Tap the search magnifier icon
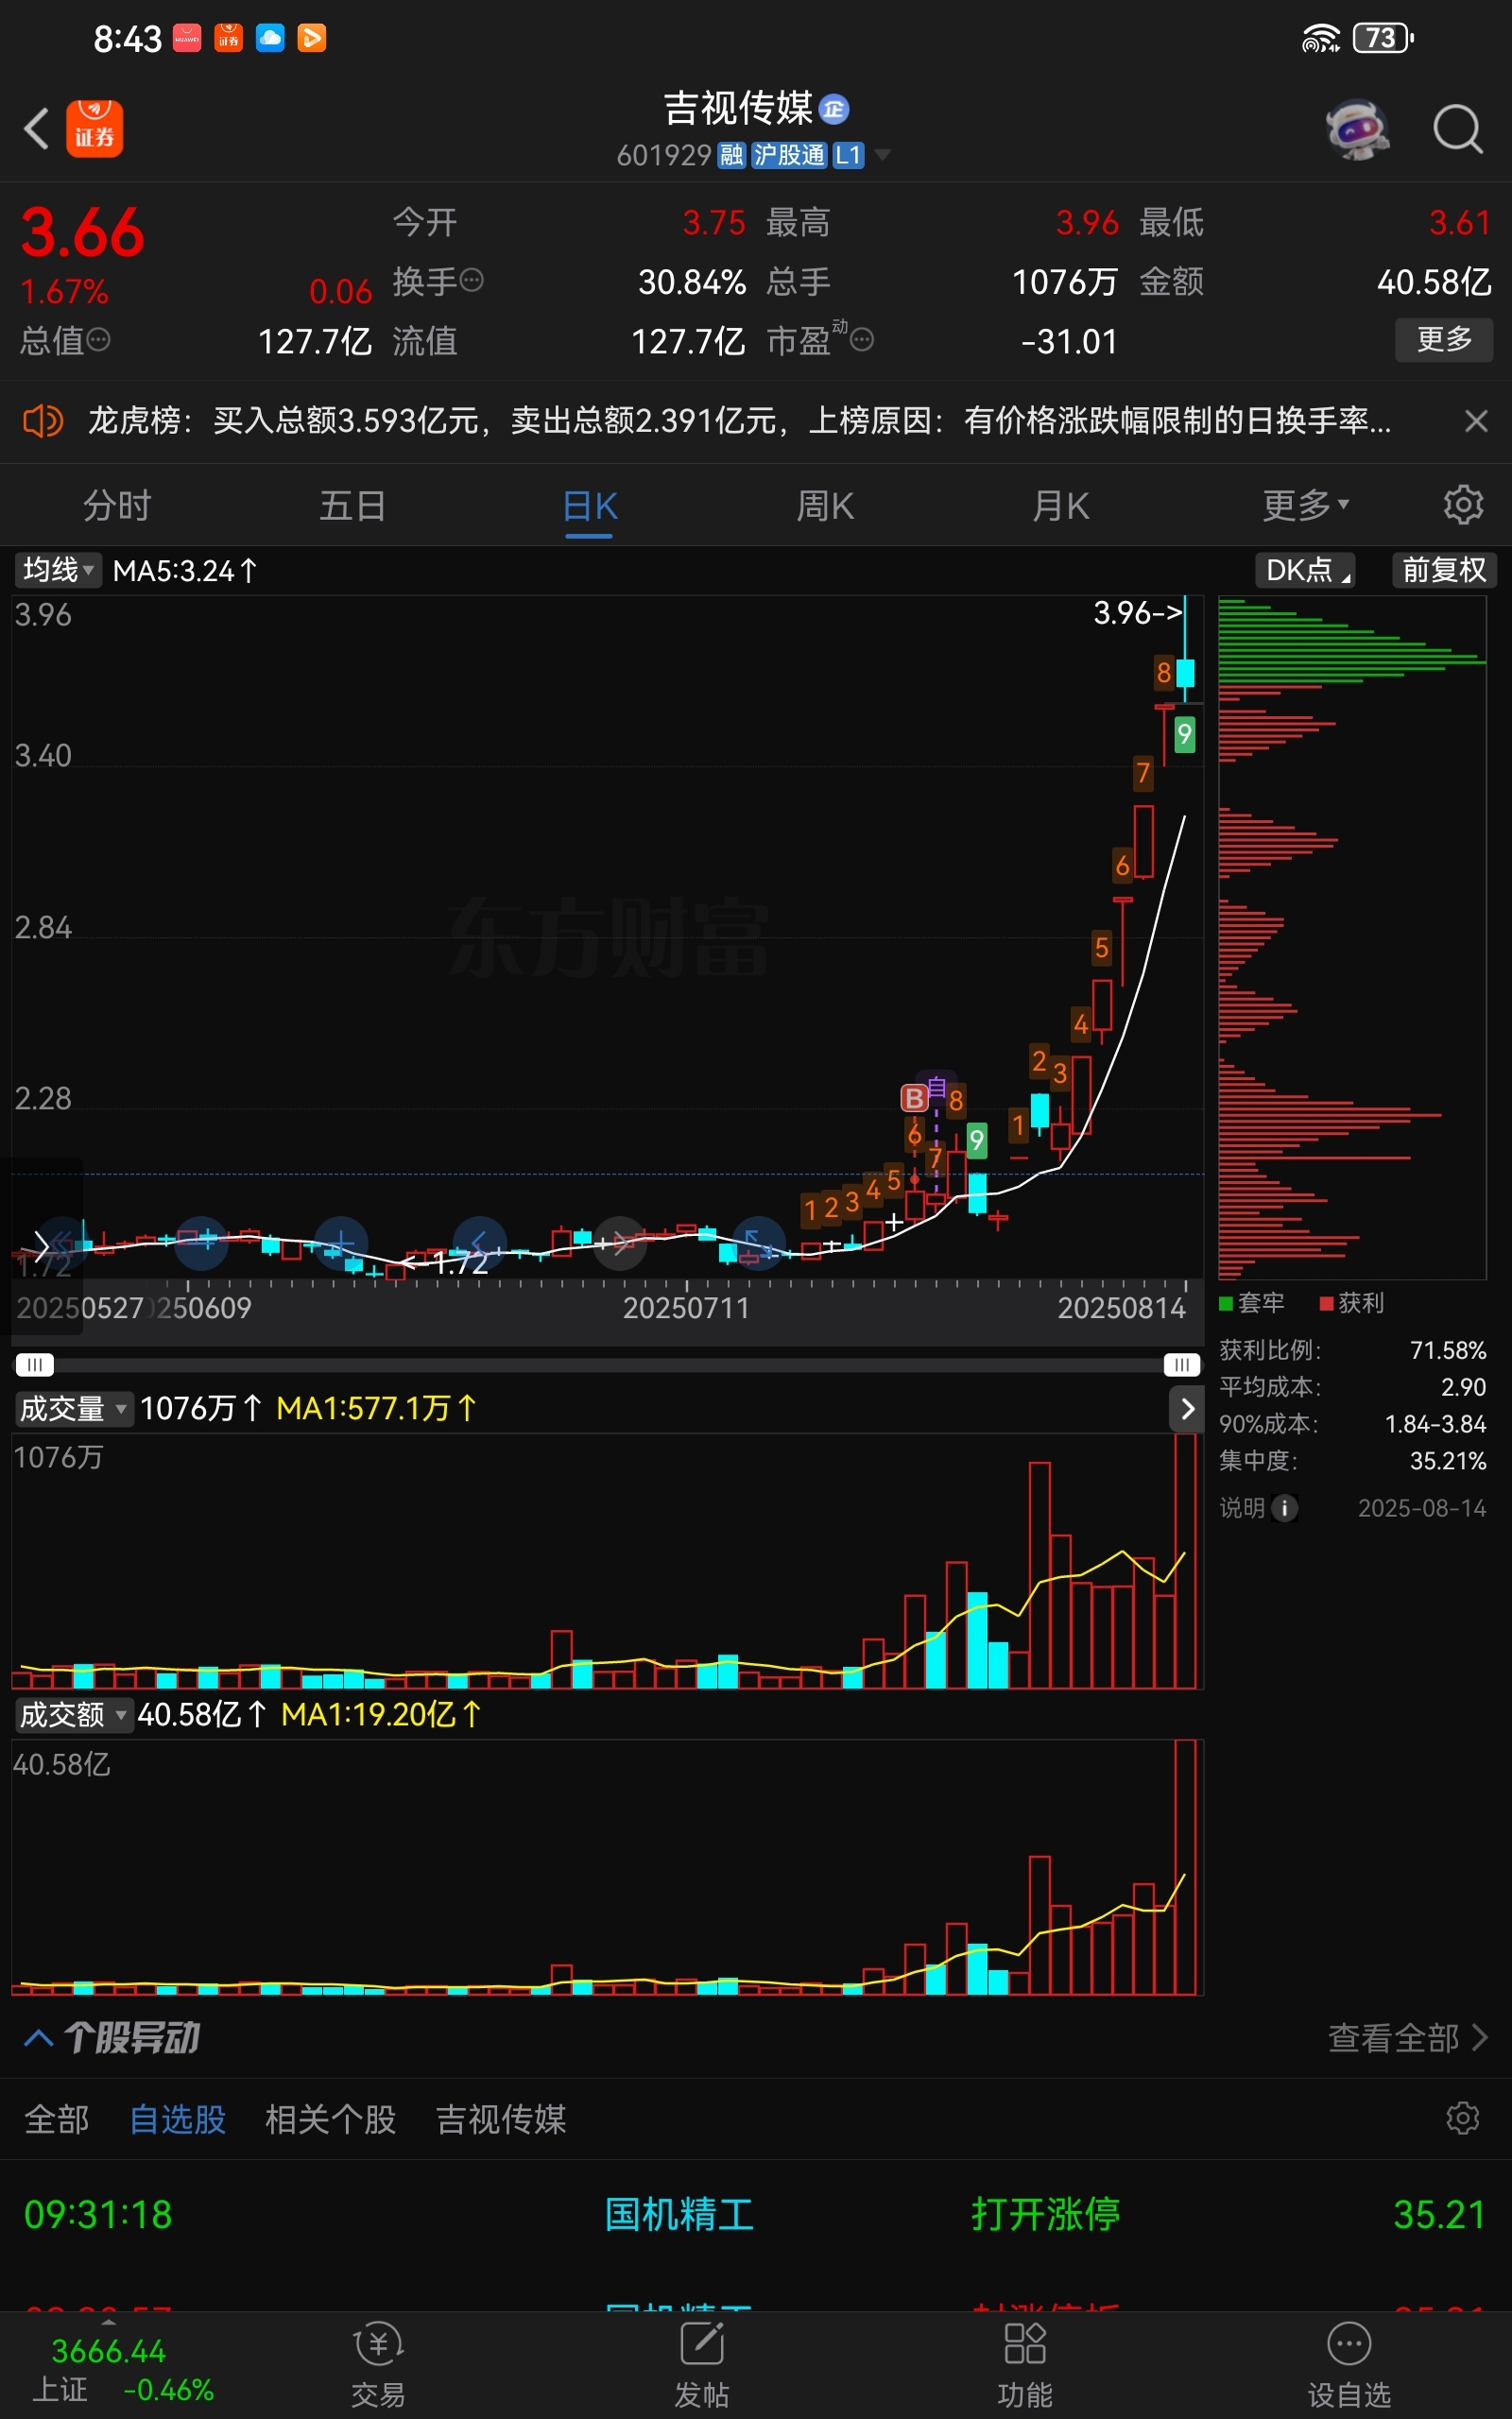 (x=1458, y=129)
